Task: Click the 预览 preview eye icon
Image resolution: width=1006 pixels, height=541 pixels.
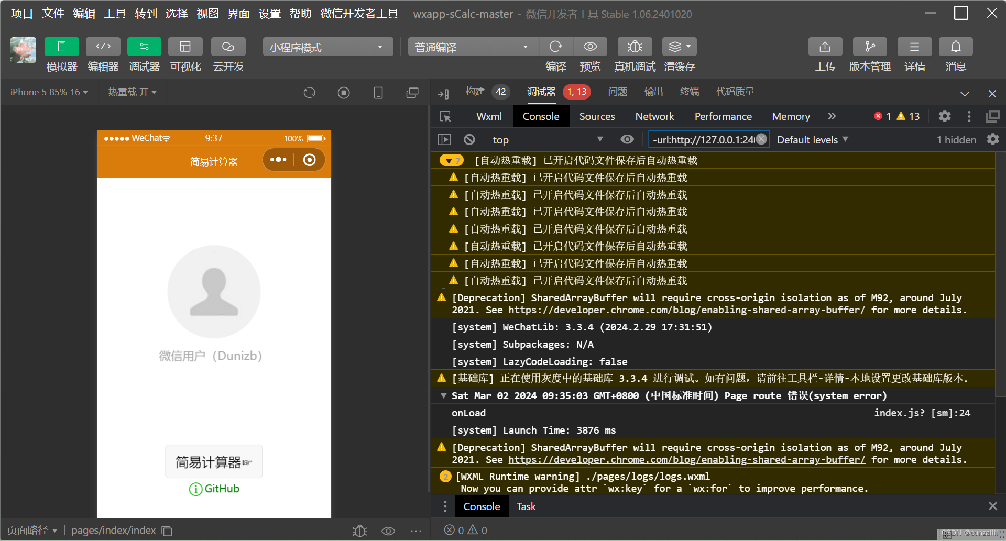Action: tap(590, 47)
